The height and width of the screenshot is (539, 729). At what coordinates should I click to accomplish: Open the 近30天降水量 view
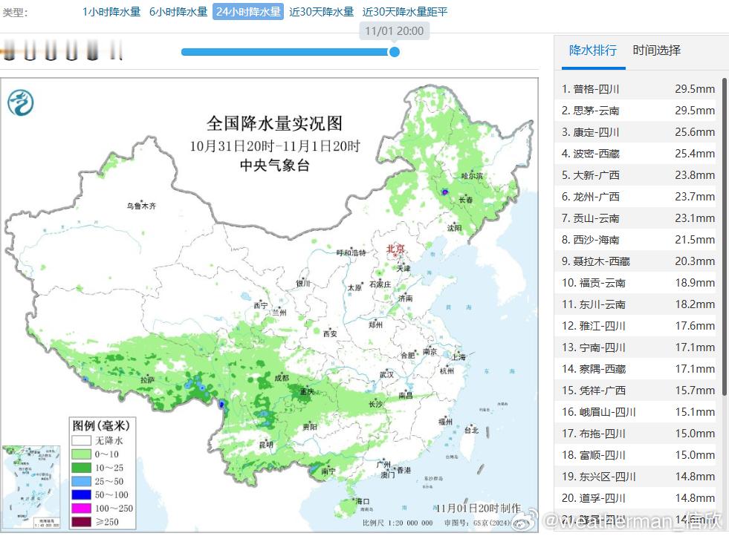[x=322, y=12]
